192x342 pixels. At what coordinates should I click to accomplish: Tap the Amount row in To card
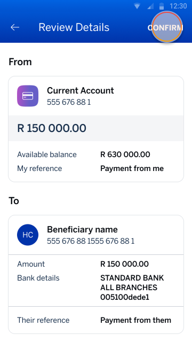[96, 264]
